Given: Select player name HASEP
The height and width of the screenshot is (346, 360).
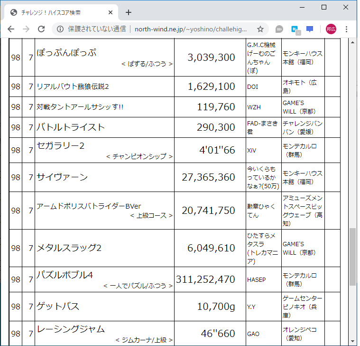Looking at the screenshot, I should tap(257, 280).
